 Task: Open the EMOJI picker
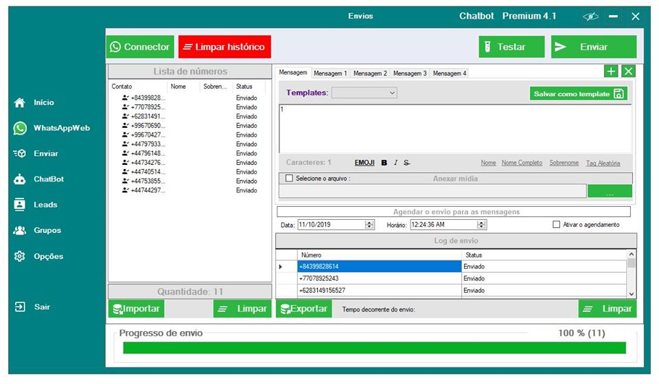(x=365, y=163)
